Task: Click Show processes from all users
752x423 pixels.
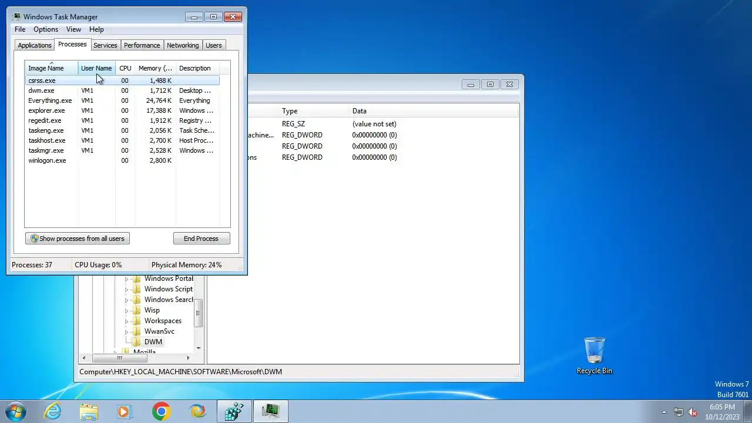Action: [x=78, y=239]
